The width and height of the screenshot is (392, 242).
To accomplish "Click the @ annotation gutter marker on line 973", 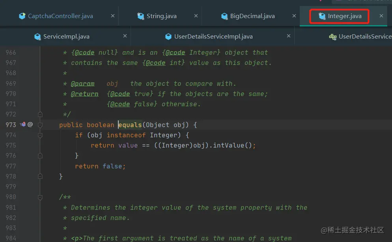I will click(x=30, y=124).
